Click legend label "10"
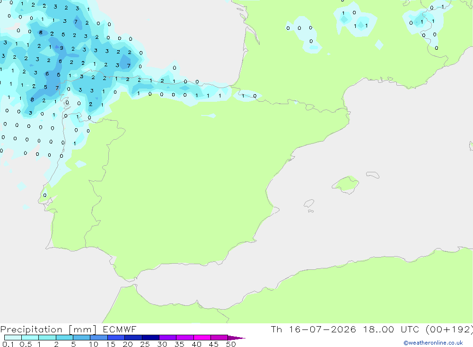This screenshot has width=473, height=347. pyautogui.click(x=94, y=344)
